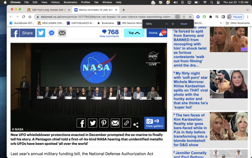This screenshot has width=252, height=158.
Task: View the 768 comments
Action: (109, 33)
